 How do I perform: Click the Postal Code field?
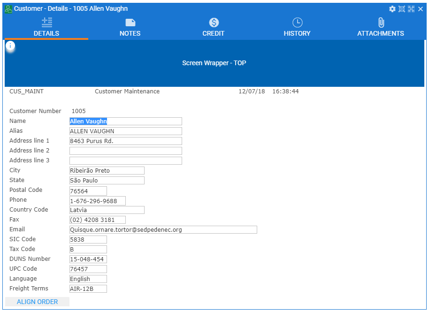point(88,191)
